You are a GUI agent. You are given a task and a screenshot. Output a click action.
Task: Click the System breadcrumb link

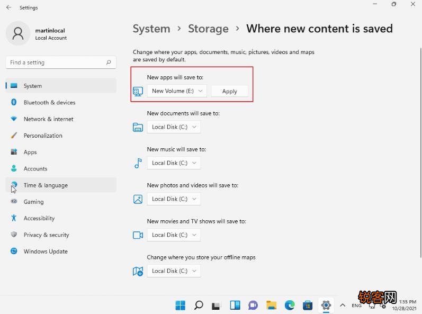pyautogui.click(x=151, y=29)
